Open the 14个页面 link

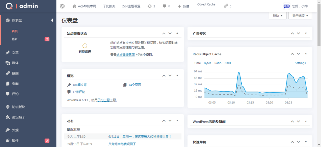coord(135,85)
